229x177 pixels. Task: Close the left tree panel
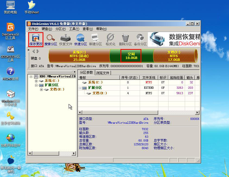(75, 72)
